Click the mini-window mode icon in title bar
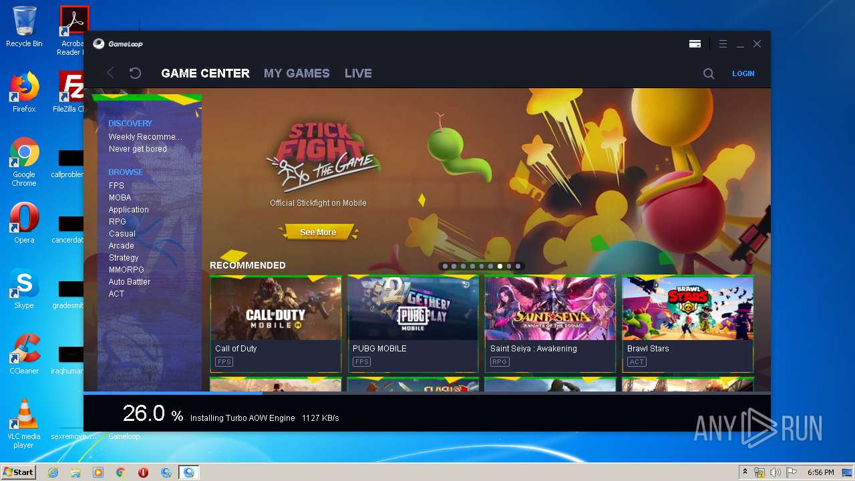855x481 pixels. 695,44
